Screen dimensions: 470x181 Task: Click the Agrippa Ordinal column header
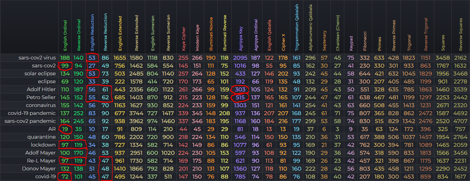tap(256, 35)
